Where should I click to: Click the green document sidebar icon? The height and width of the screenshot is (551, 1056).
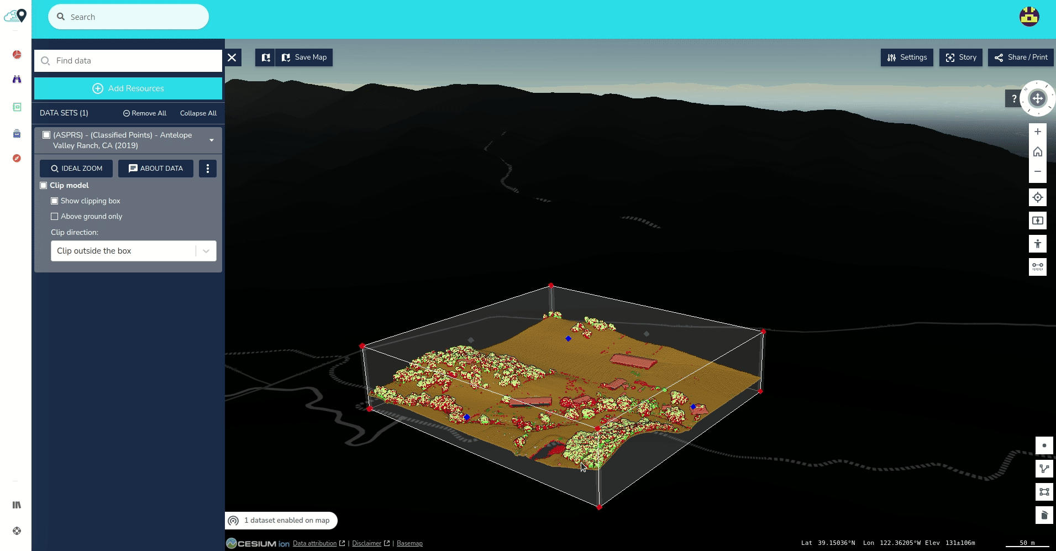coord(17,107)
